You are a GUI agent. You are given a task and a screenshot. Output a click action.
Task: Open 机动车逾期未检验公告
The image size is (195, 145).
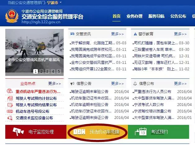tap(90, 105)
